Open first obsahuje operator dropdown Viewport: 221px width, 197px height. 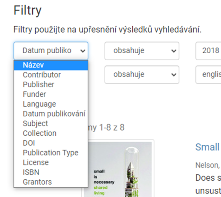point(142,51)
